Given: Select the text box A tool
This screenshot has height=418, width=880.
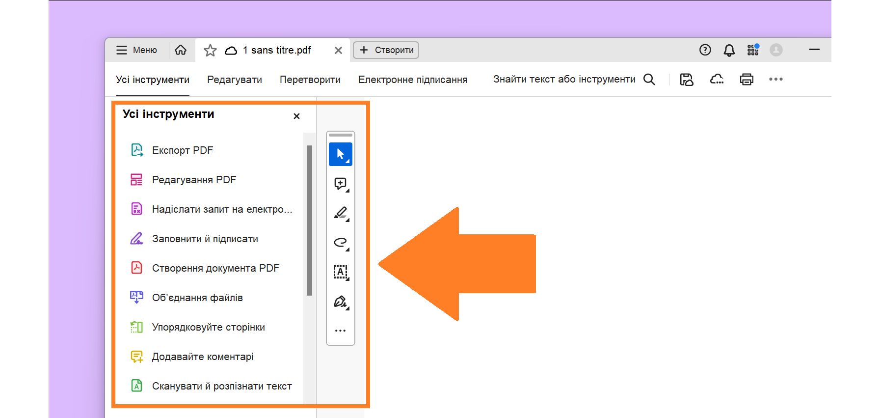Looking at the screenshot, I should (x=341, y=272).
